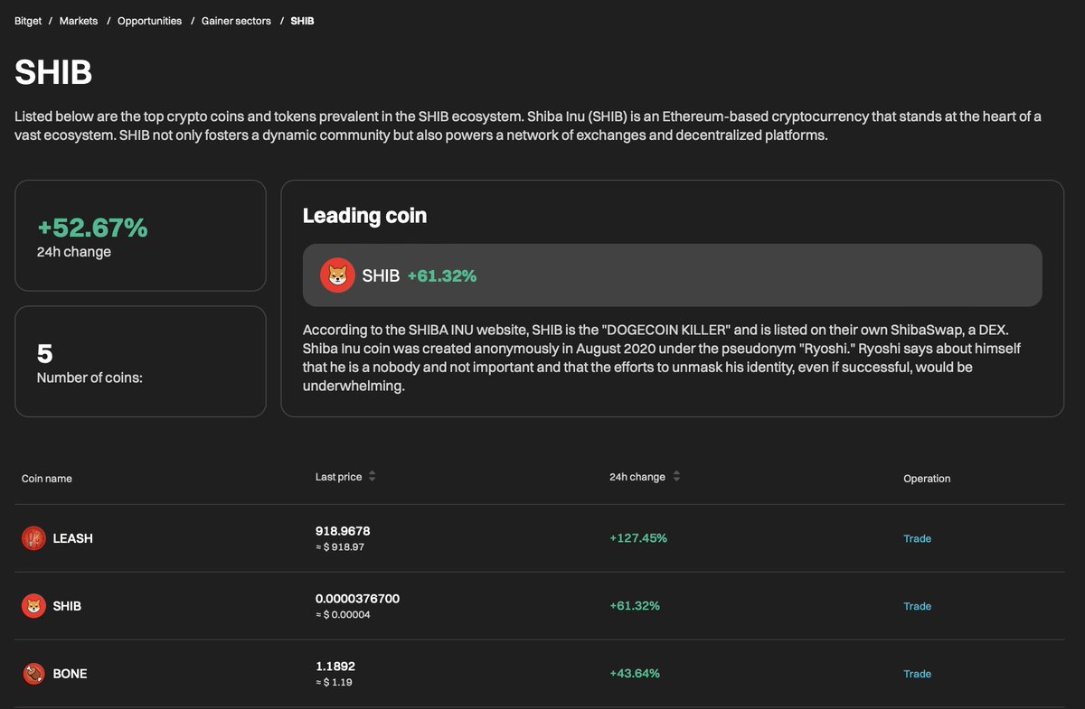Open the Bitget breadcrumb link
This screenshot has height=709, width=1085.
click(x=28, y=21)
